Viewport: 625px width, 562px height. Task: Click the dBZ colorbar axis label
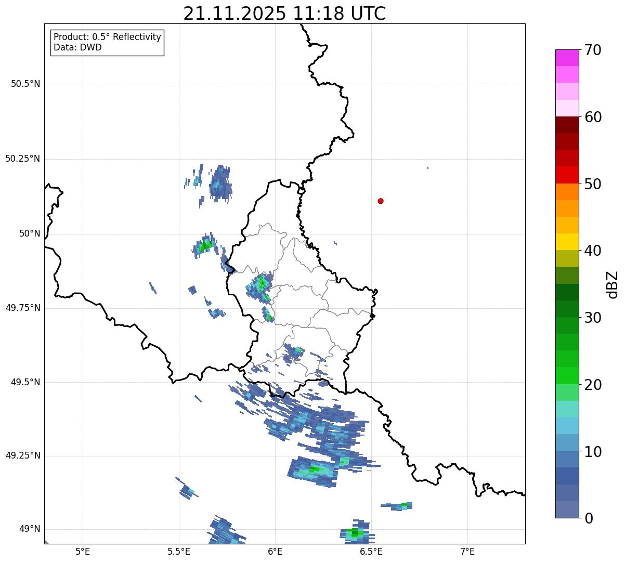pos(613,284)
